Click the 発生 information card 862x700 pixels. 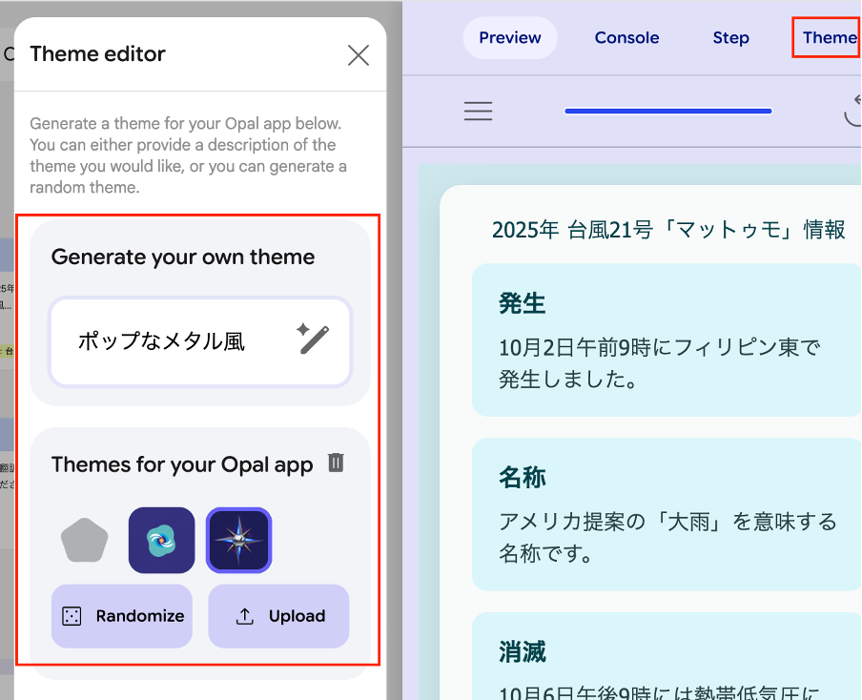click(x=666, y=340)
